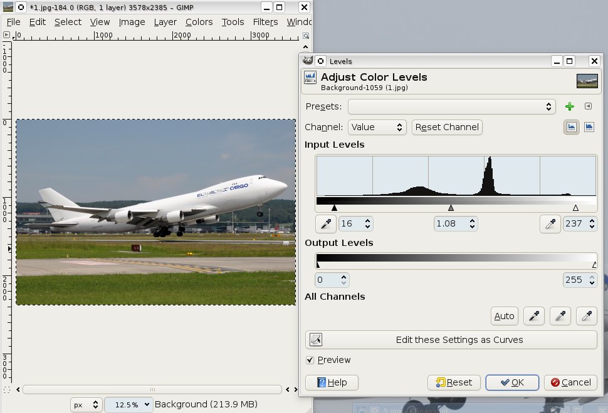Click the black point eyedropper for input levels
Screen dimensions: 608x413
[325, 223]
